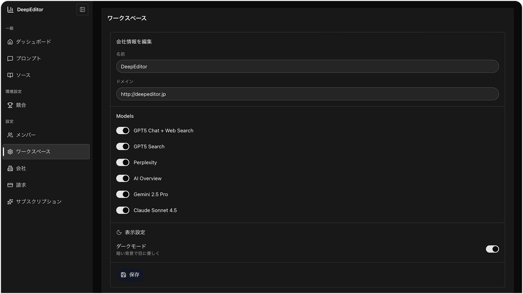This screenshot has height=294, width=523.
Task: Toggle the Gemini 2.5 Pro model
Action: [123, 194]
